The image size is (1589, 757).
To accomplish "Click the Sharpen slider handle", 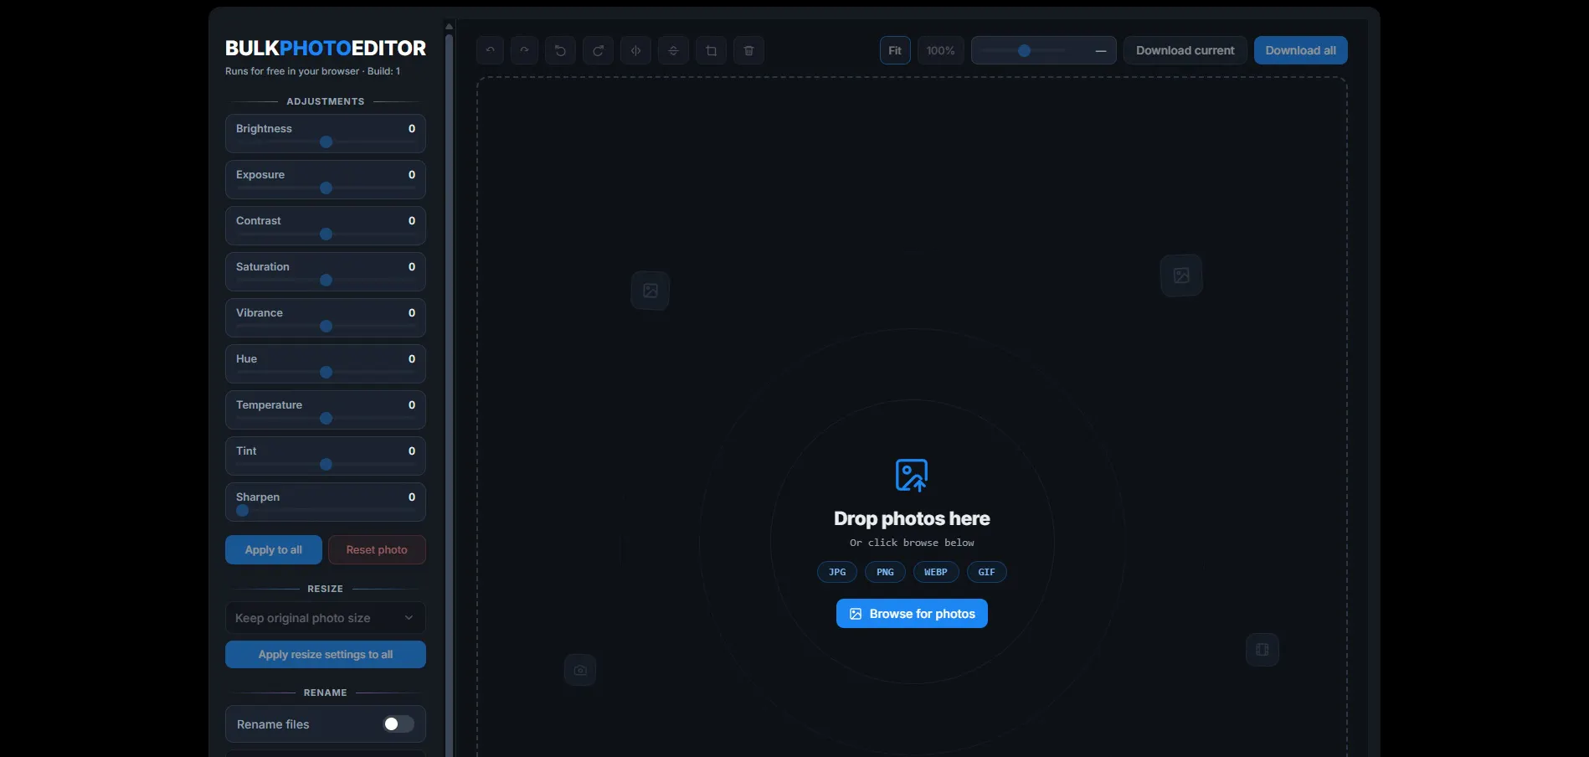I will (x=243, y=511).
